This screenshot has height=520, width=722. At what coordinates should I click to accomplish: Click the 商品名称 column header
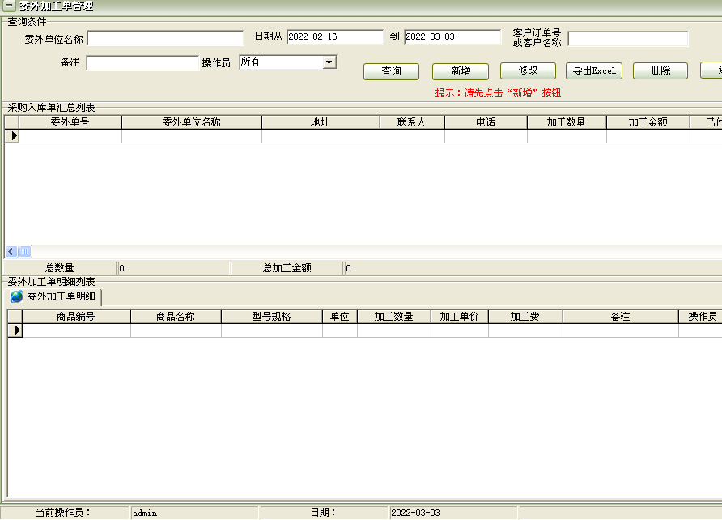tap(176, 317)
